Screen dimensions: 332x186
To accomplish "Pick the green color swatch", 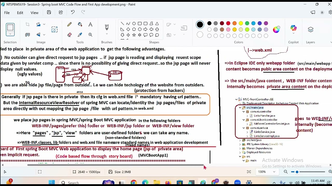I will point(247,23).
